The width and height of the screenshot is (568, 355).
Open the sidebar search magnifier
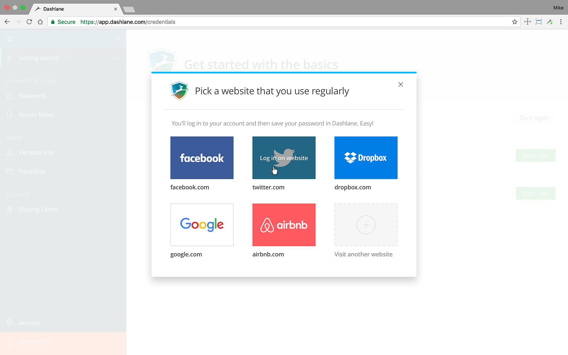click(x=117, y=38)
